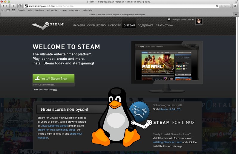Add a new tab with plus button

click(236, 14)
